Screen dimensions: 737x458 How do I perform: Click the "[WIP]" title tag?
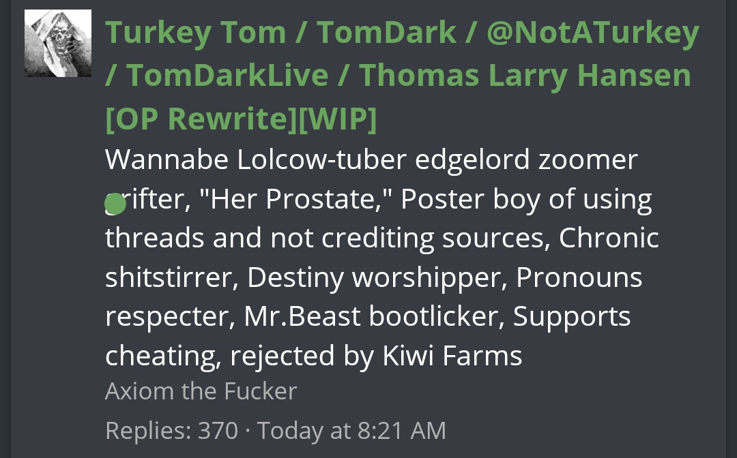click(337, 119)
